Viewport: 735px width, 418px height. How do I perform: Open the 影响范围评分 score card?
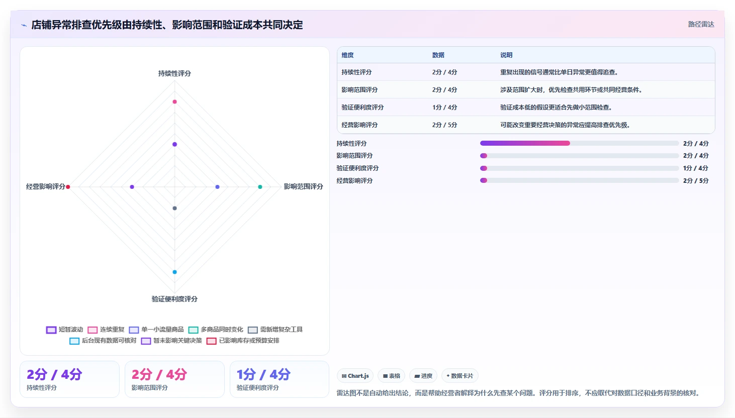pos(175,379)
